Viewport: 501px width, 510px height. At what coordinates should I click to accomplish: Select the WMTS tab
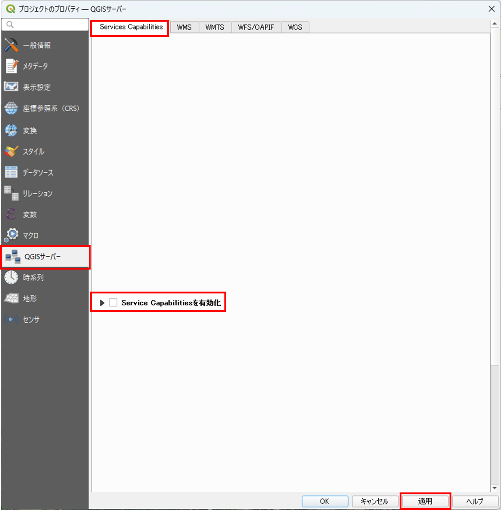[215, 27]
